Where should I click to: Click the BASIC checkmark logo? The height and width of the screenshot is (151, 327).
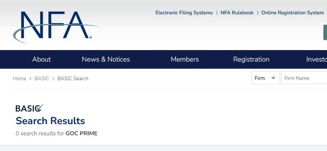29,108
